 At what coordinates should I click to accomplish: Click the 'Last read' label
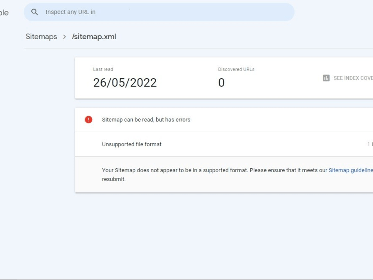click(x=103, y=69)
